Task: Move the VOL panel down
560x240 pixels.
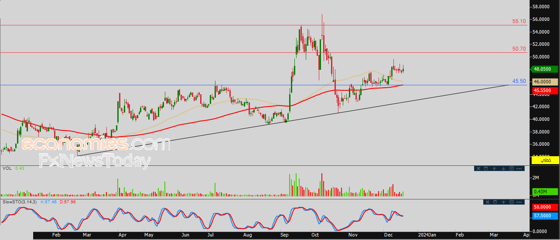Action: [503, 168]
